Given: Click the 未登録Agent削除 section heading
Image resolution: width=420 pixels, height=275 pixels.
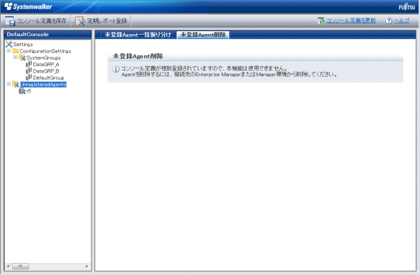Looking at the screenshot, I should (x=138, y=56).
